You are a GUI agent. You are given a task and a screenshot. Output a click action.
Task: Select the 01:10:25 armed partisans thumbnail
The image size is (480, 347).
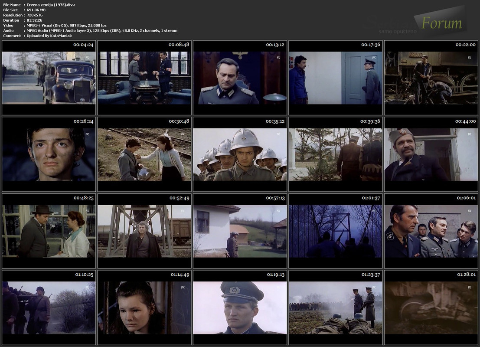tap(49, 308)
